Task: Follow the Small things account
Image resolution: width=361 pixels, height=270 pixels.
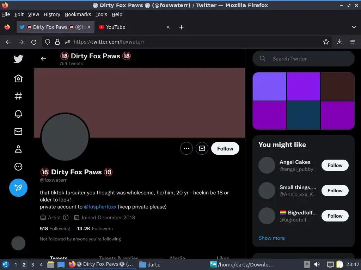Action: [x=335, y=191]
